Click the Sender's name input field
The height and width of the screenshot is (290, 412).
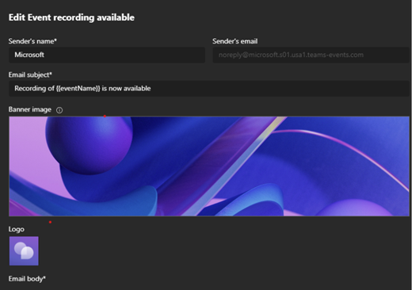107,55
